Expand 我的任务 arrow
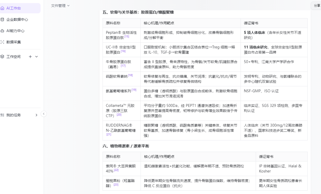The height and width of the screenshot is (194, 321). [37, 115]
